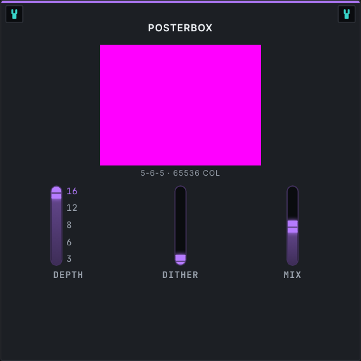This screenshot has height=361, width=361.
Task: Click the 5-6-5 65536 COL readout
Action: (x=180, y=173)
